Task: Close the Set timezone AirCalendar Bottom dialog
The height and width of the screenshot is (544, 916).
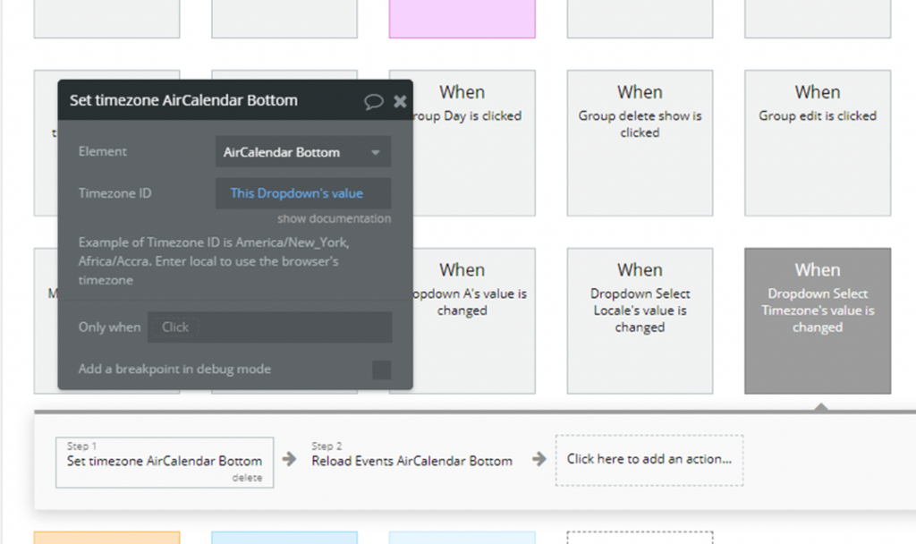Action: (x=400, y=101)
